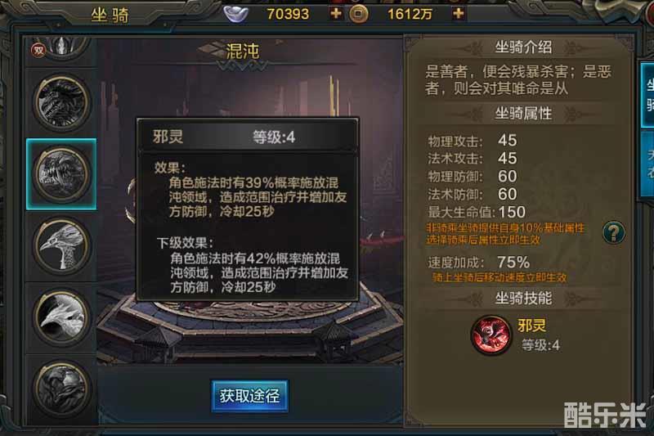Screen dimensions: 654x436
Task: Add more ingots using plus beside 70393
Action: coord(336,13)
